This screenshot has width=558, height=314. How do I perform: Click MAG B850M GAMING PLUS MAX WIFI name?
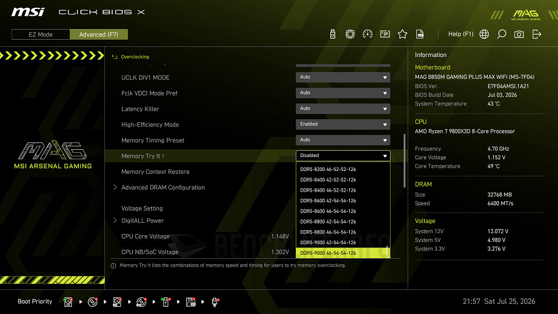[x=474, y=77]
